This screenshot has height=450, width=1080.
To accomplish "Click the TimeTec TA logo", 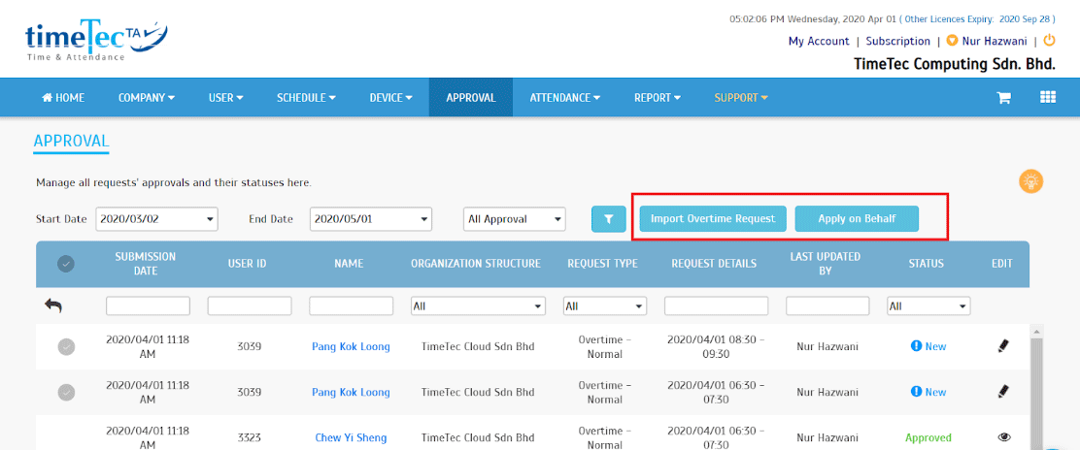I will [96, 39].
